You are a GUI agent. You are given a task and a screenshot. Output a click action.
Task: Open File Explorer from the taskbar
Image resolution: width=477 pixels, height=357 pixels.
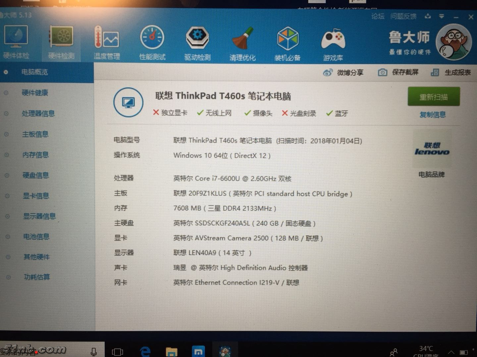point(172,351)
